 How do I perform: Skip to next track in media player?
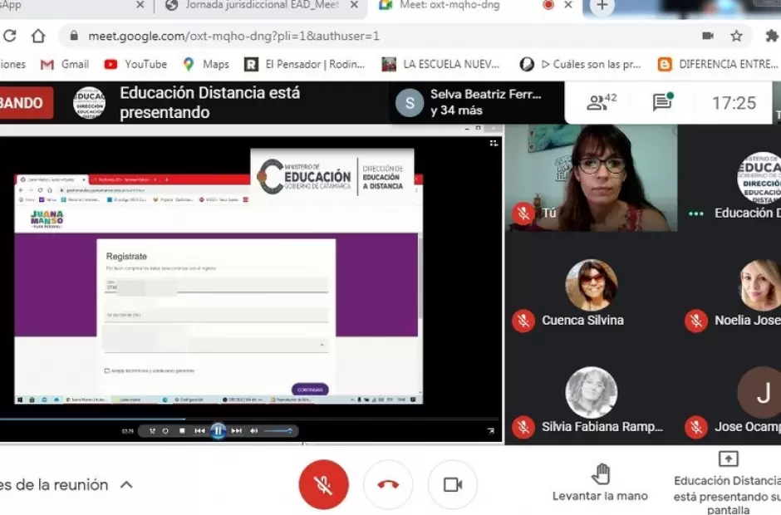coord(237,430)
